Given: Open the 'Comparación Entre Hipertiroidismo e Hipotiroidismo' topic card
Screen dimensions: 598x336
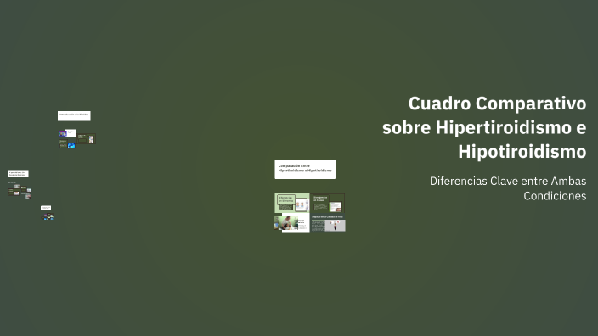Looking at the screenshot, I should [305, 169].
